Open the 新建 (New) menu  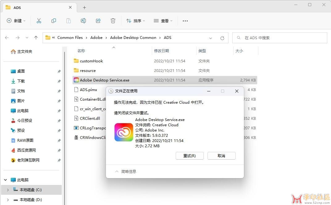point(16,21)
